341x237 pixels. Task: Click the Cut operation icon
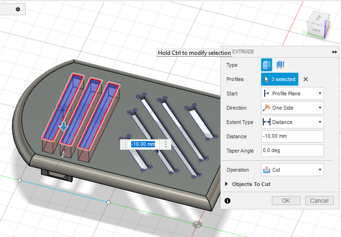[x=267, y=170]
